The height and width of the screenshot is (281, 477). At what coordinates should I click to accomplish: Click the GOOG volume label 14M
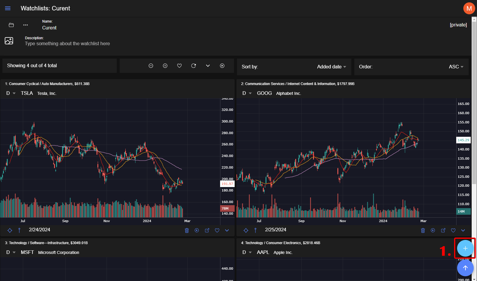pos(463,211)
